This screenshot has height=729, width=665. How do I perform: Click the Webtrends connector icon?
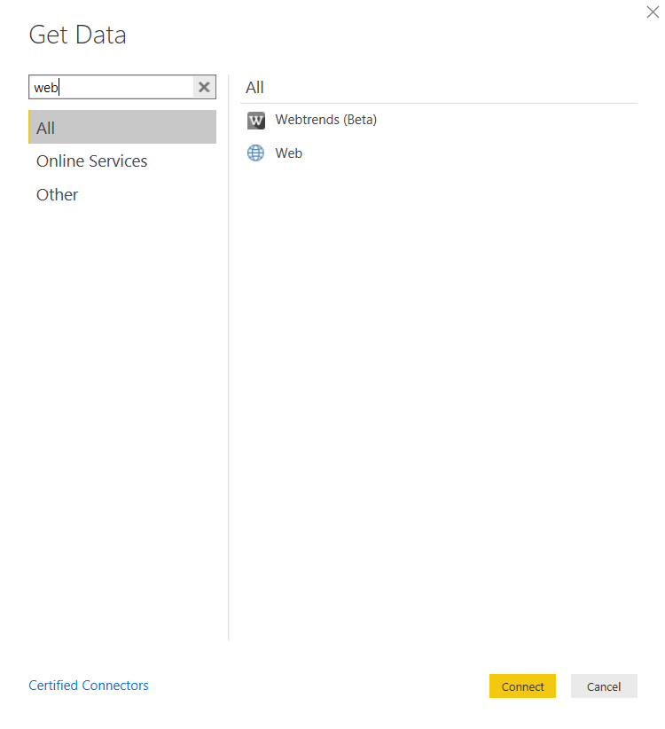(255, 121)
